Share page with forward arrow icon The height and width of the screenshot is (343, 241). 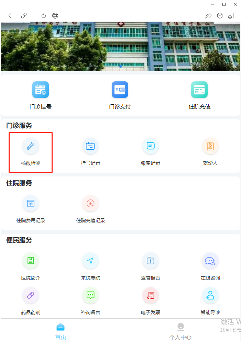coord(209,15)
